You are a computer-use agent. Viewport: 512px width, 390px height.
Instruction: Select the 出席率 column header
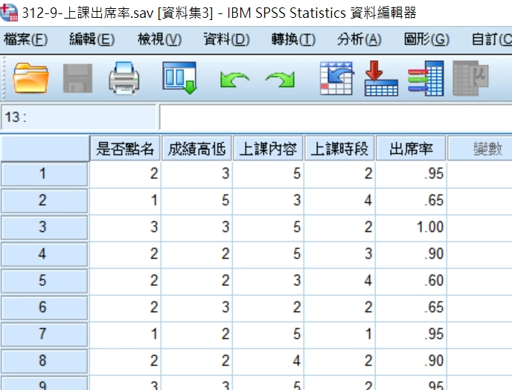[x=411, y=149]
